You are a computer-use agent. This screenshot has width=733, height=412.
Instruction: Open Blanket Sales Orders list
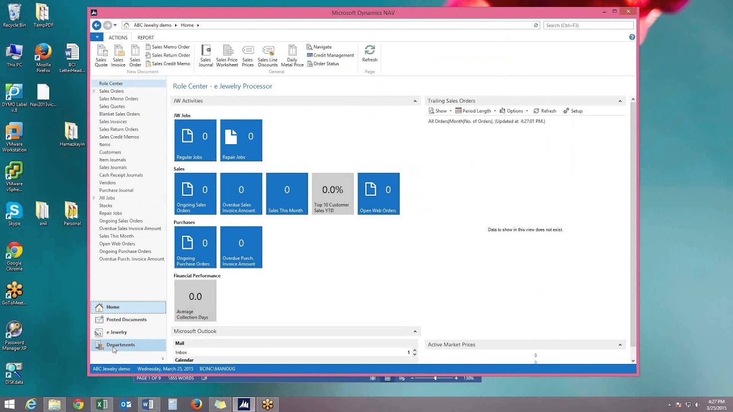pyautogui.click(x=119, y=114)
